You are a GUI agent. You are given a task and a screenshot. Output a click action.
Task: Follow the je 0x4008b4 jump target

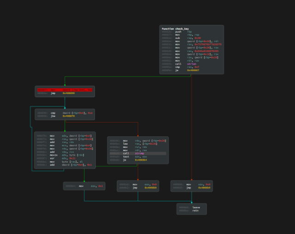point(141,160)
